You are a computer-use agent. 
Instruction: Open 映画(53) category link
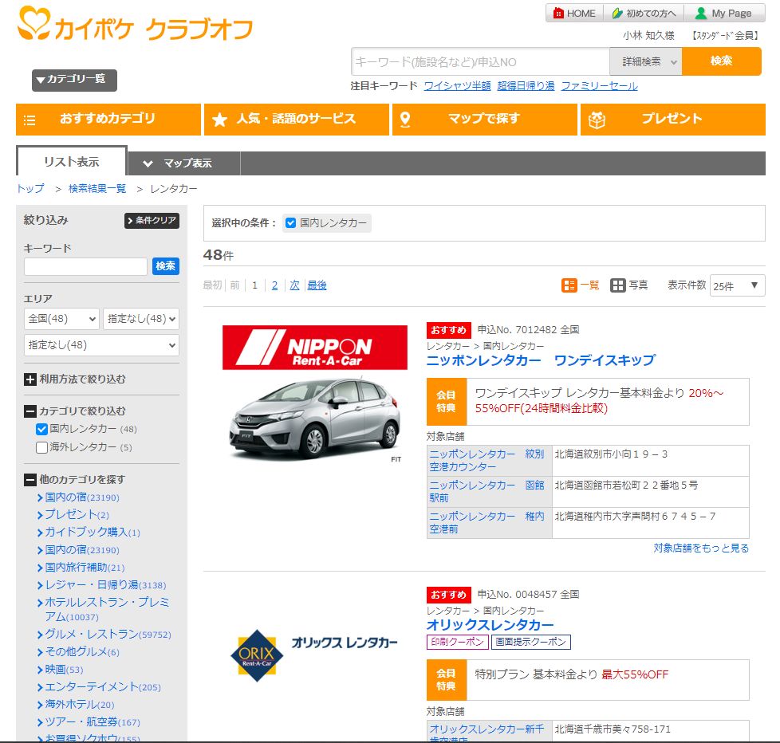(x=64, y=670)
